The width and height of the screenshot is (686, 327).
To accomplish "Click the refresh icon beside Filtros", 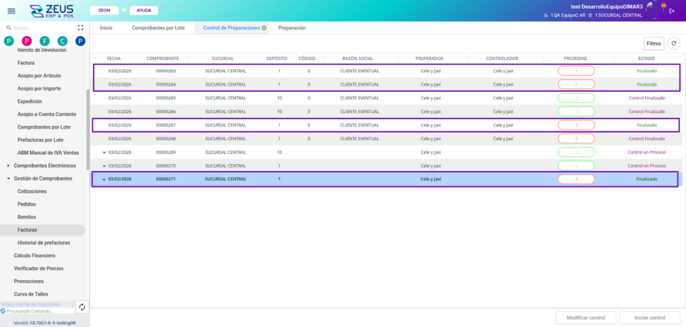I will pyautogui.click(x=674, y=43).
